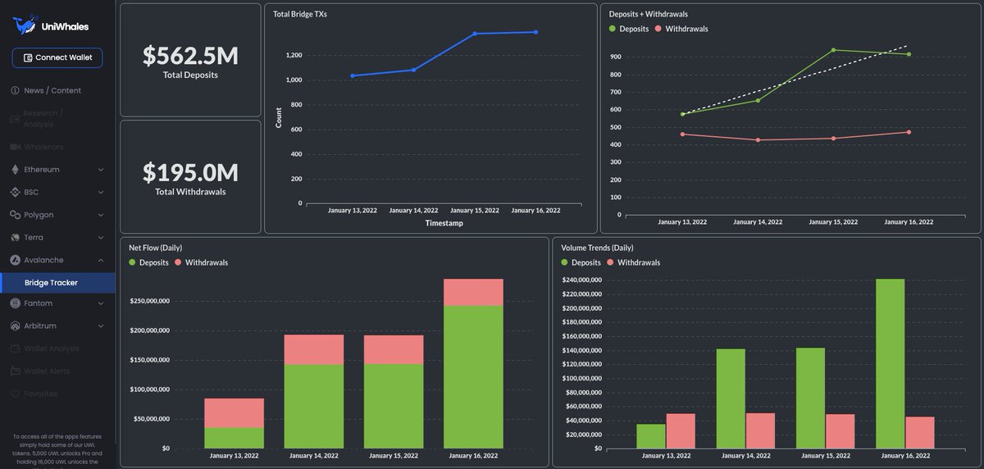This screenshot has width=984, height=469.
Task: Click January 16 pink Withdrawals line point
Action: (909, 132)
